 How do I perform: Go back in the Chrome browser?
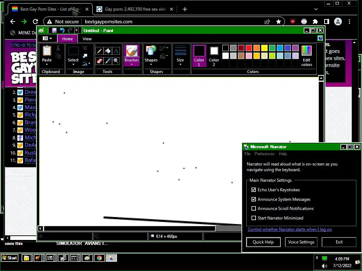pyautogui.click(x=13, y=22)
